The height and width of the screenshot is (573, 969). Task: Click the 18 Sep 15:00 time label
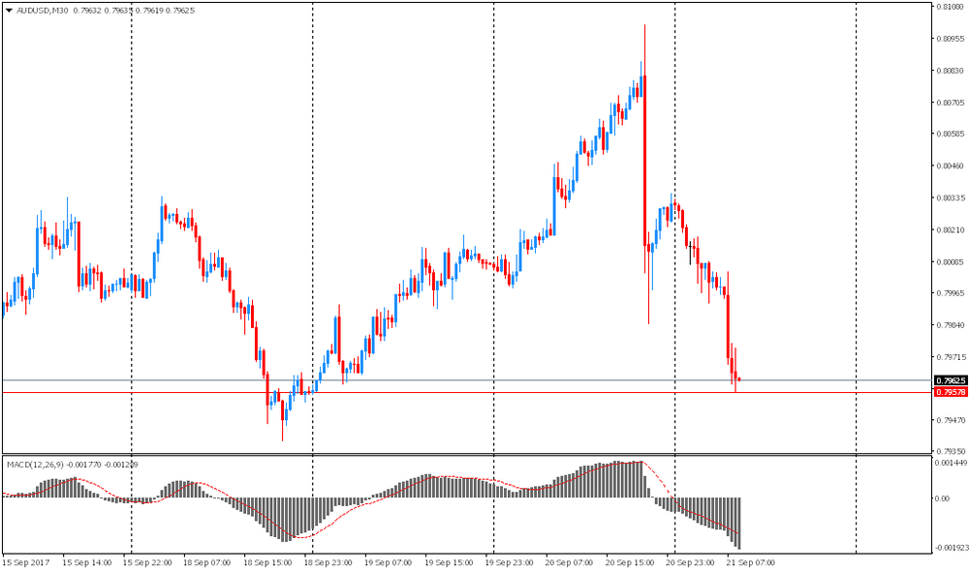click(267, 562)
